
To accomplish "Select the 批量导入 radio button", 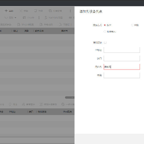I will [105, 32].
